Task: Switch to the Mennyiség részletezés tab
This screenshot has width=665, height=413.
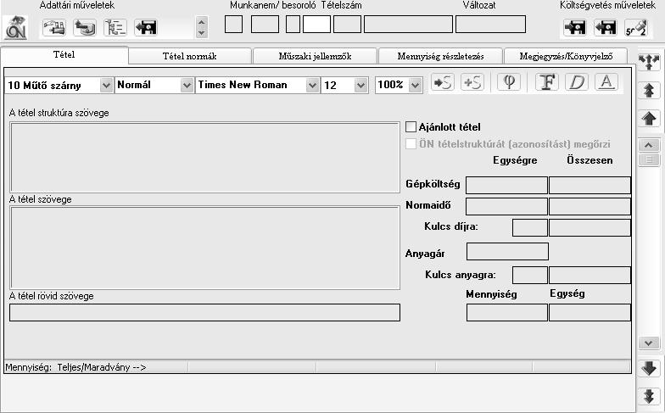Action: [440, 56]
